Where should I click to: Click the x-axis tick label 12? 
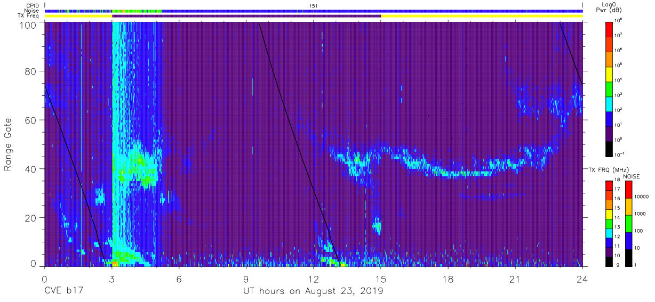[314, 280]
